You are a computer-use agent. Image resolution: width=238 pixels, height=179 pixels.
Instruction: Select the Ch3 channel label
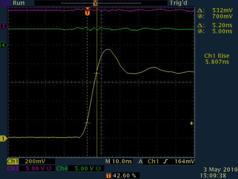click(13, 169)
